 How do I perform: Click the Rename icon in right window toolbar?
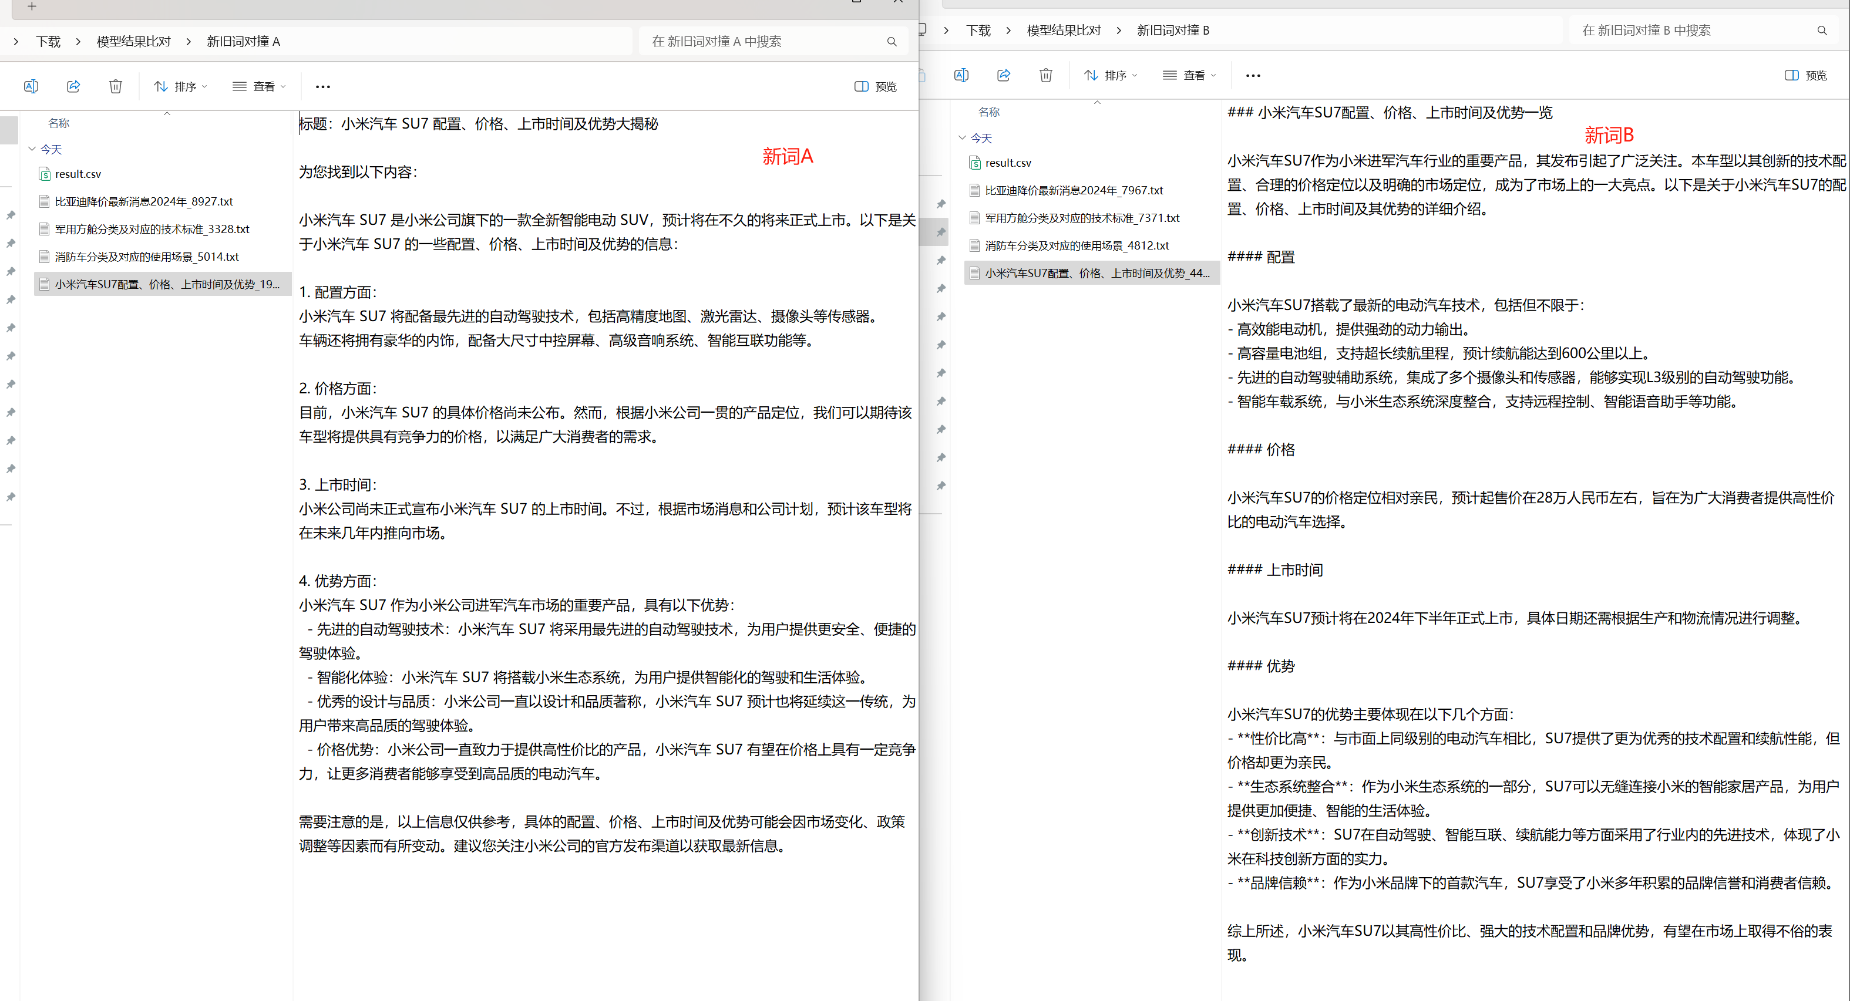pyautogui.click(x=961, y=75)
